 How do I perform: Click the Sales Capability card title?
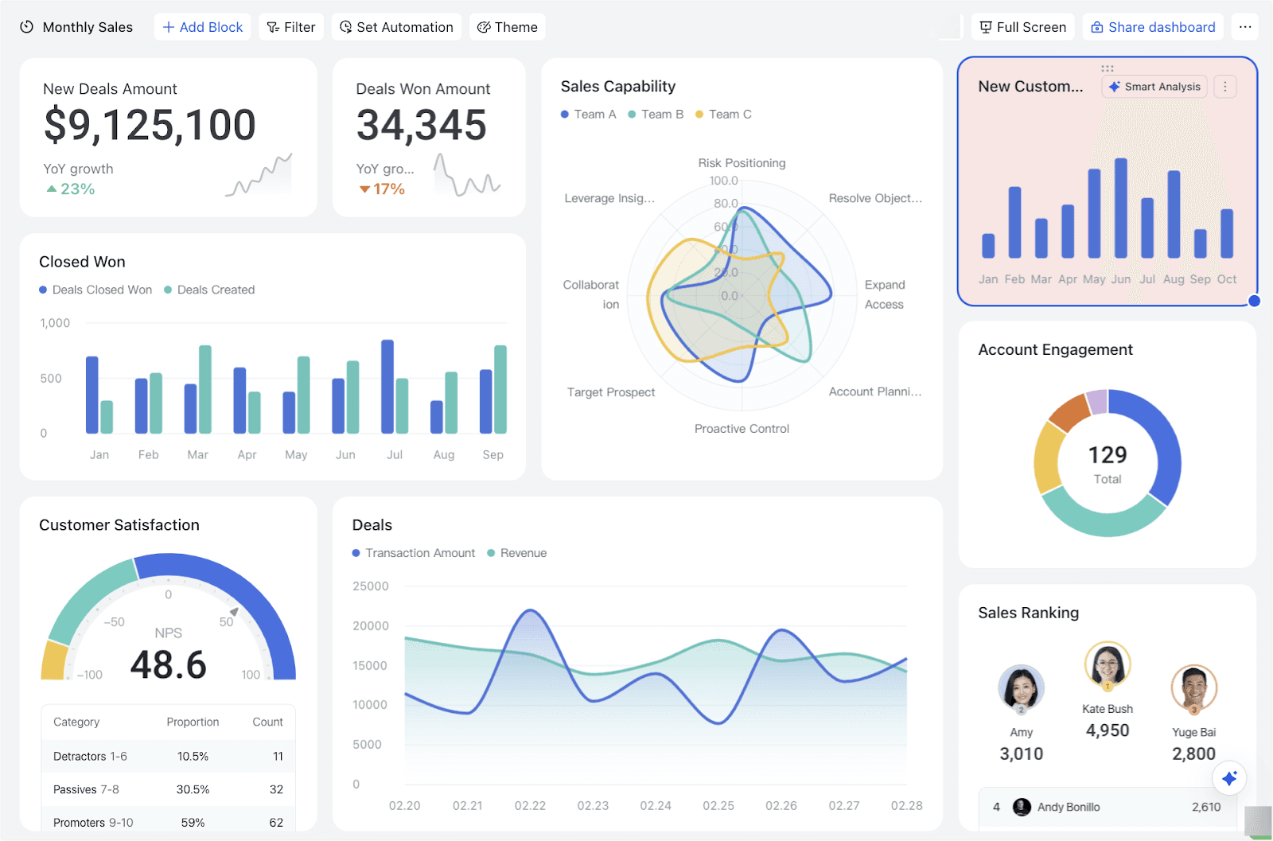tap(618, 87)
